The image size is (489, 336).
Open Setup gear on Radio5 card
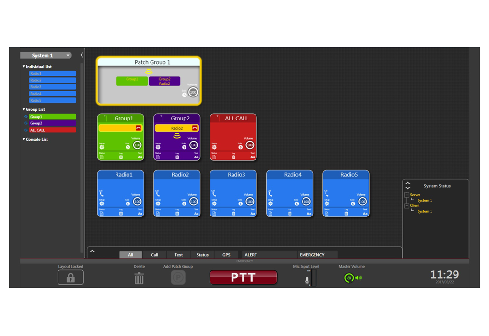(327, 204)
